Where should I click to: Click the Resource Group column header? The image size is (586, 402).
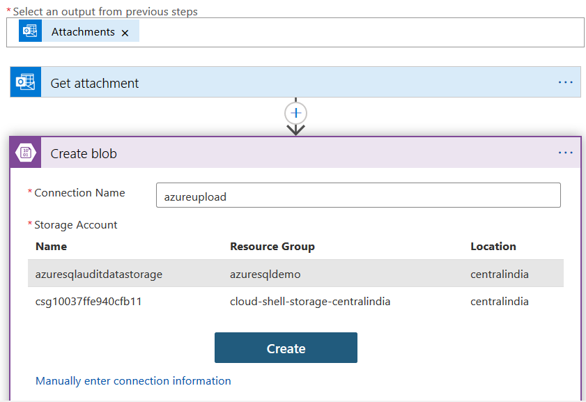pos(272,247)
